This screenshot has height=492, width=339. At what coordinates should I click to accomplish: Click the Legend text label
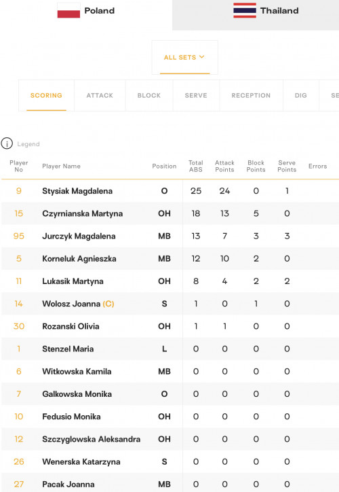(28, 144)
